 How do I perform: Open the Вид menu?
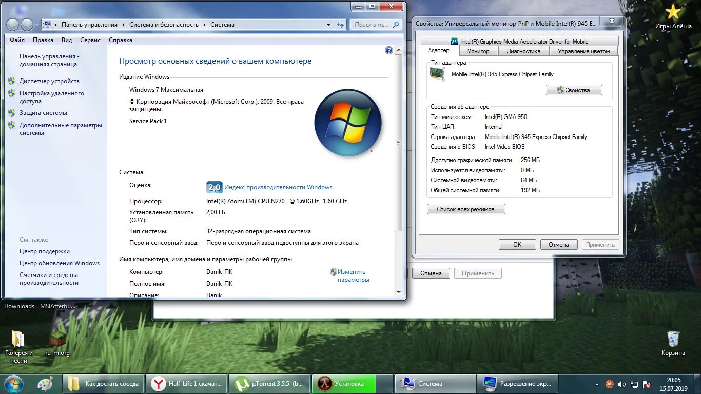click(x=67, y=40)
